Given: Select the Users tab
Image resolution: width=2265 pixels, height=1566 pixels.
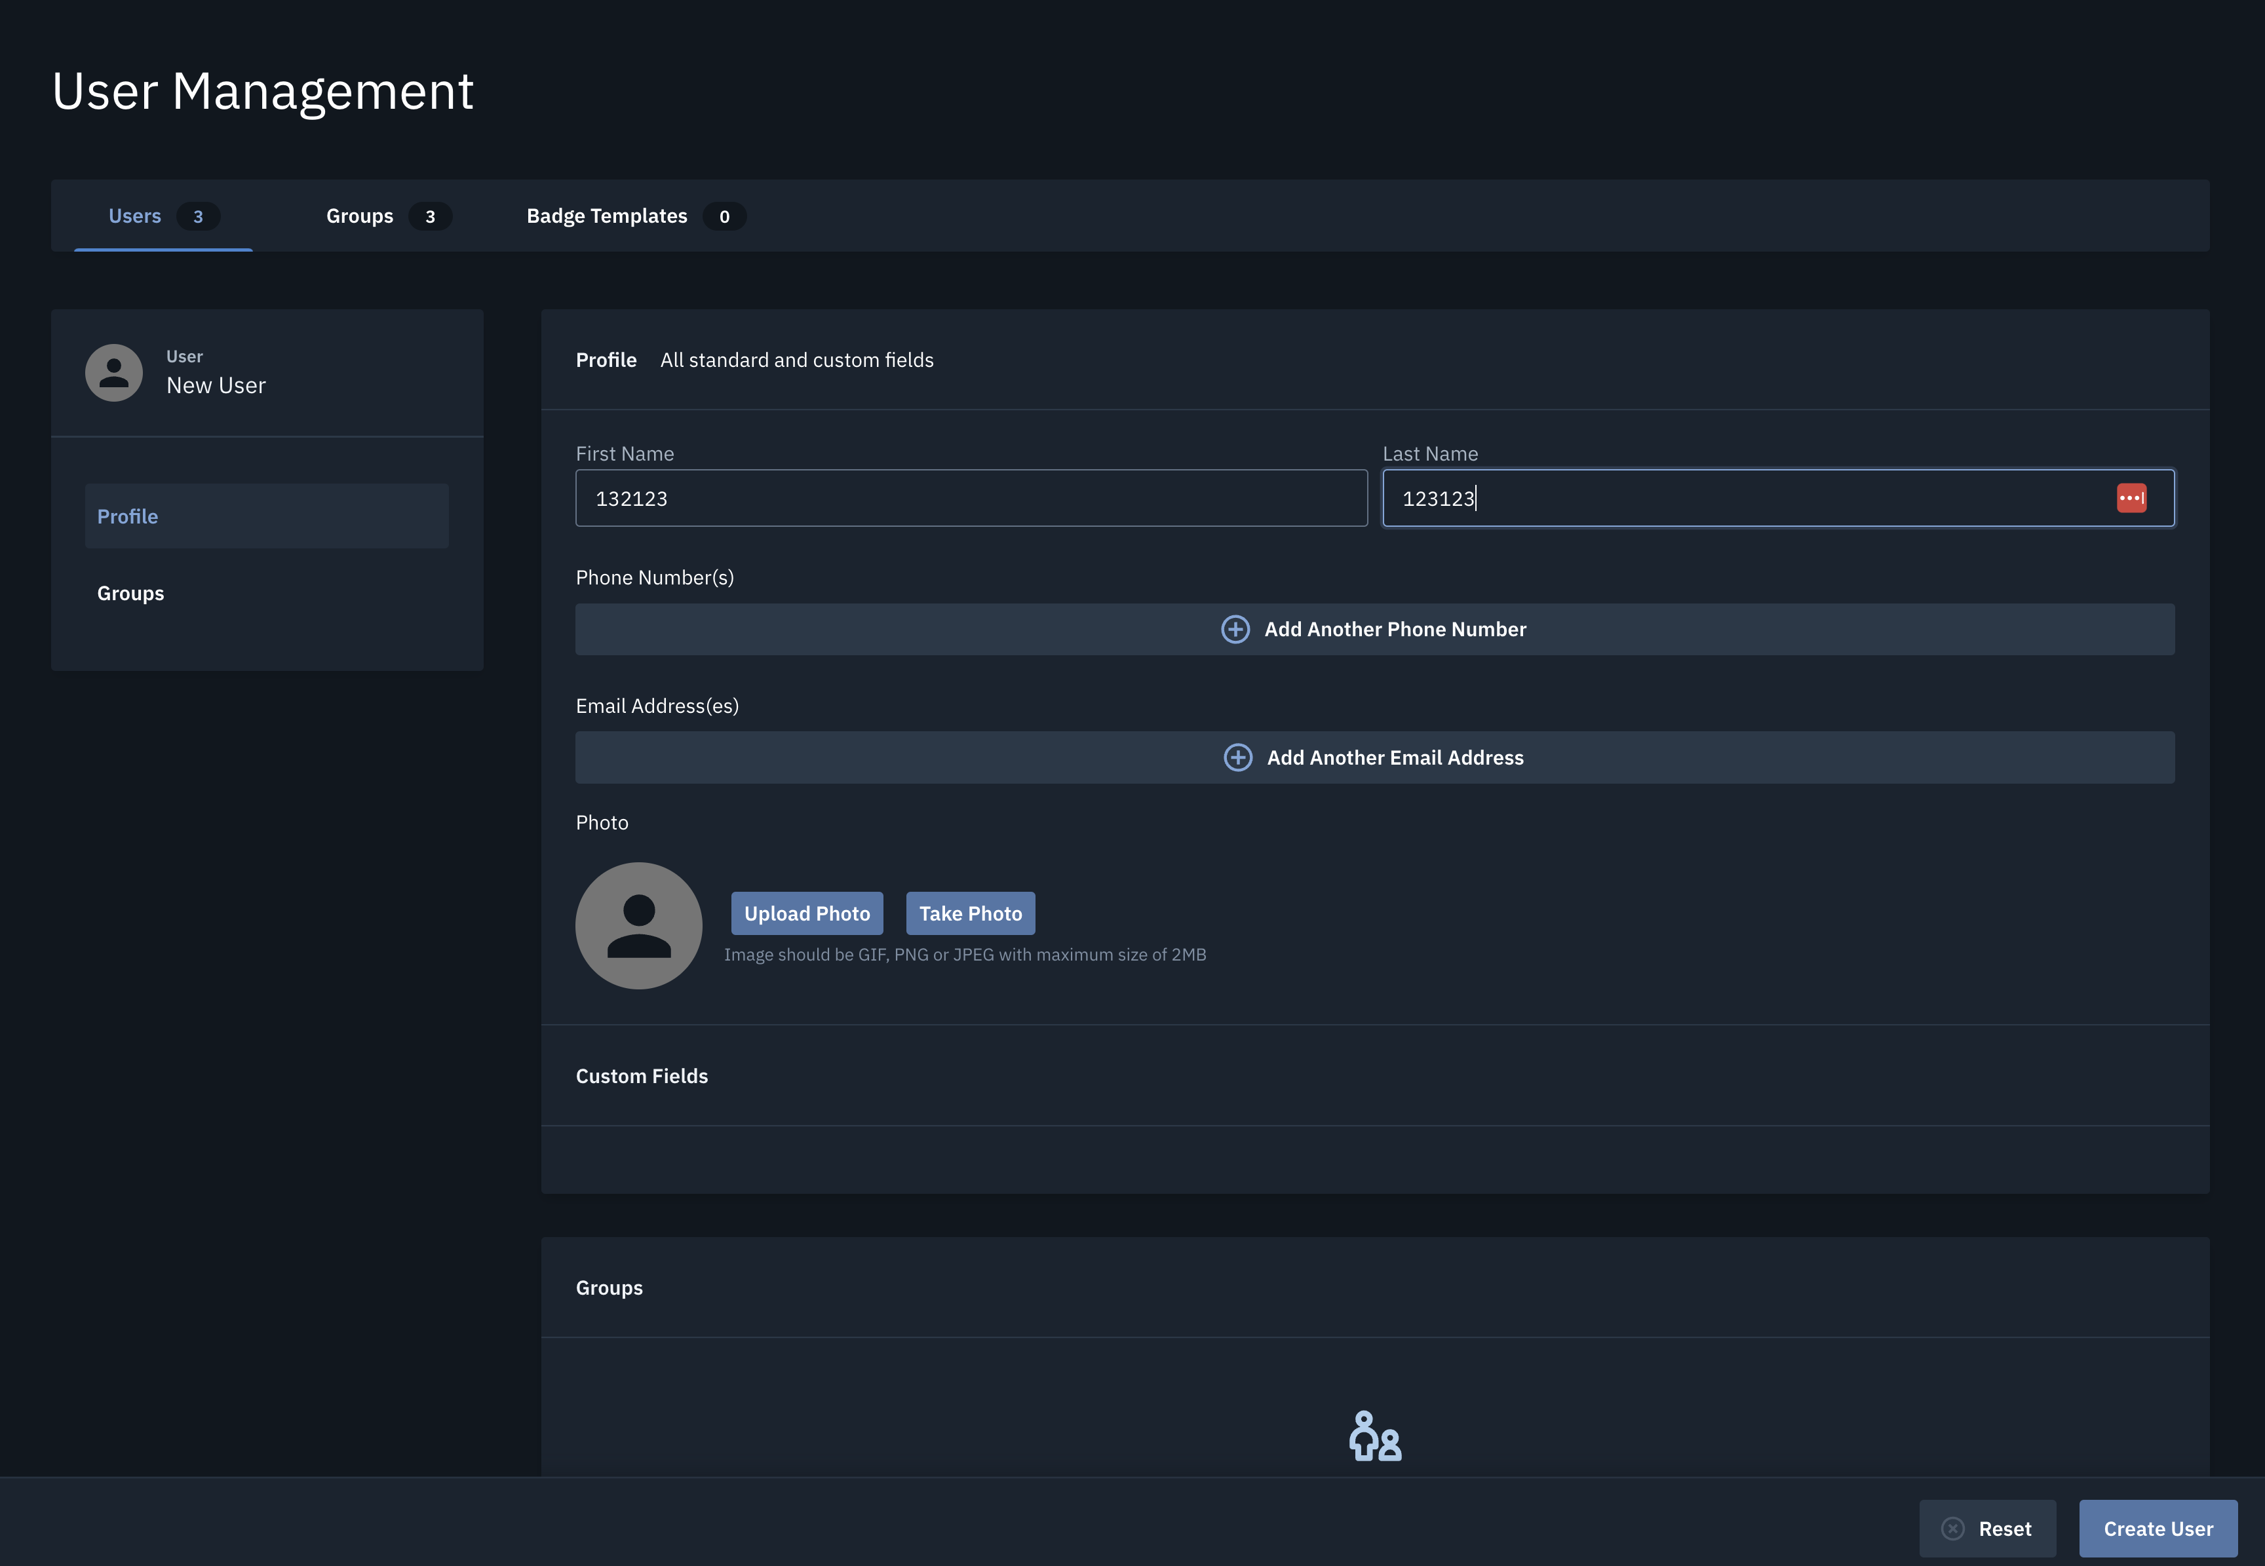Looking at the screenshot, I should pyautogui.click(x=134, y=216).
